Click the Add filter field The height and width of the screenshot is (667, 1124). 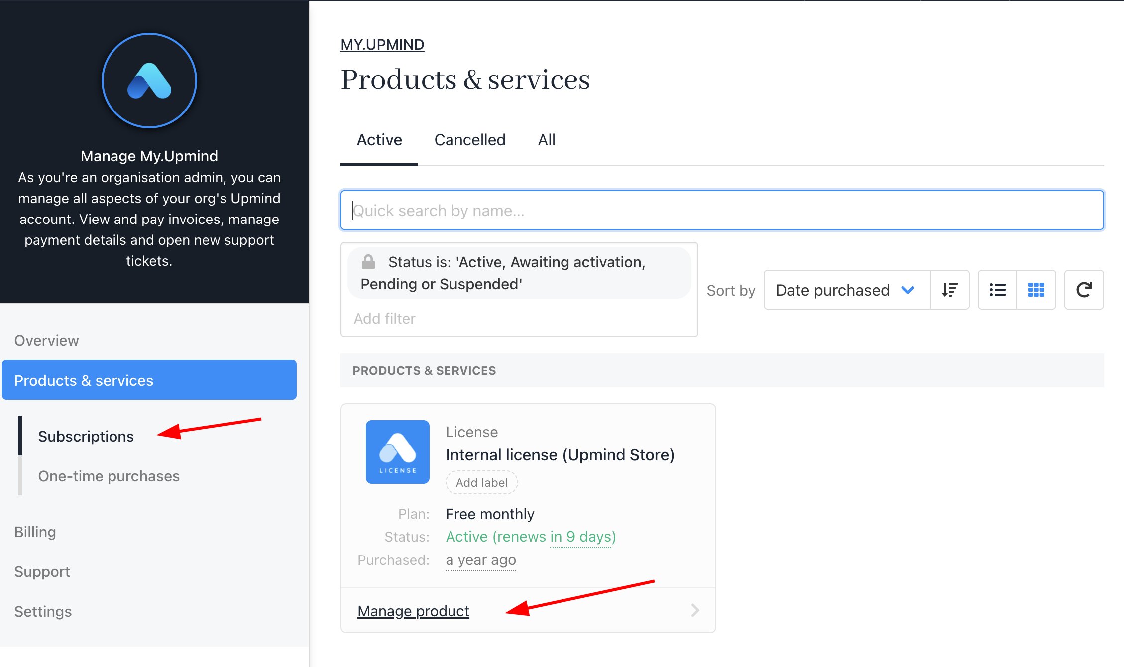coord(385,318)
